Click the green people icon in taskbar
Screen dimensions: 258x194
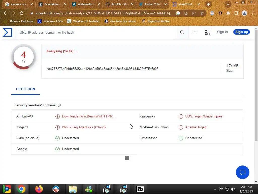click(x=89, y=189)
